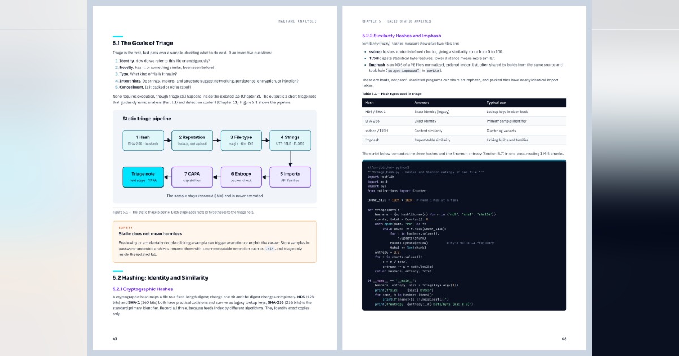Click the 'from collections import Counter' code line

tap(396, 191)
